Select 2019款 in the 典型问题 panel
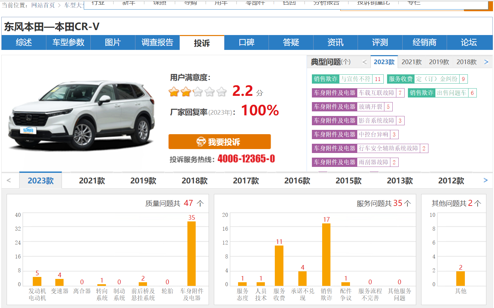 (x=439, y=62)
